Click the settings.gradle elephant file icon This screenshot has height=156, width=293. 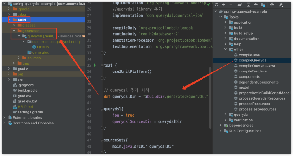coord(15,112)
